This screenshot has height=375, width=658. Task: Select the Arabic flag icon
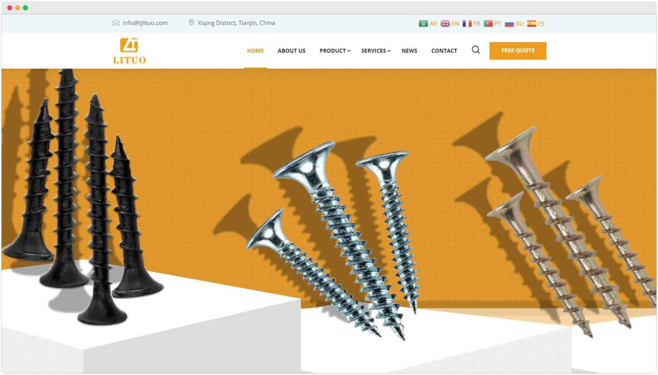423,24
